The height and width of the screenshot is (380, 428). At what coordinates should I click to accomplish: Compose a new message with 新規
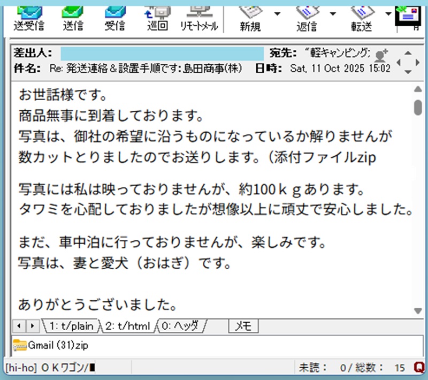[x=250, y=16]
